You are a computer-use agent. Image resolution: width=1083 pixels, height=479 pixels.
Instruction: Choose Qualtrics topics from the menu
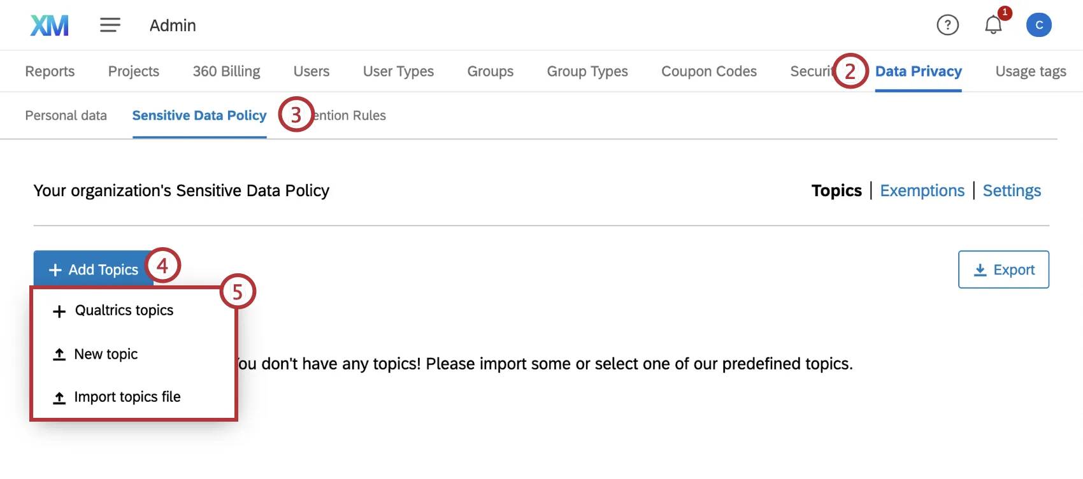click(x=124, y=310)
